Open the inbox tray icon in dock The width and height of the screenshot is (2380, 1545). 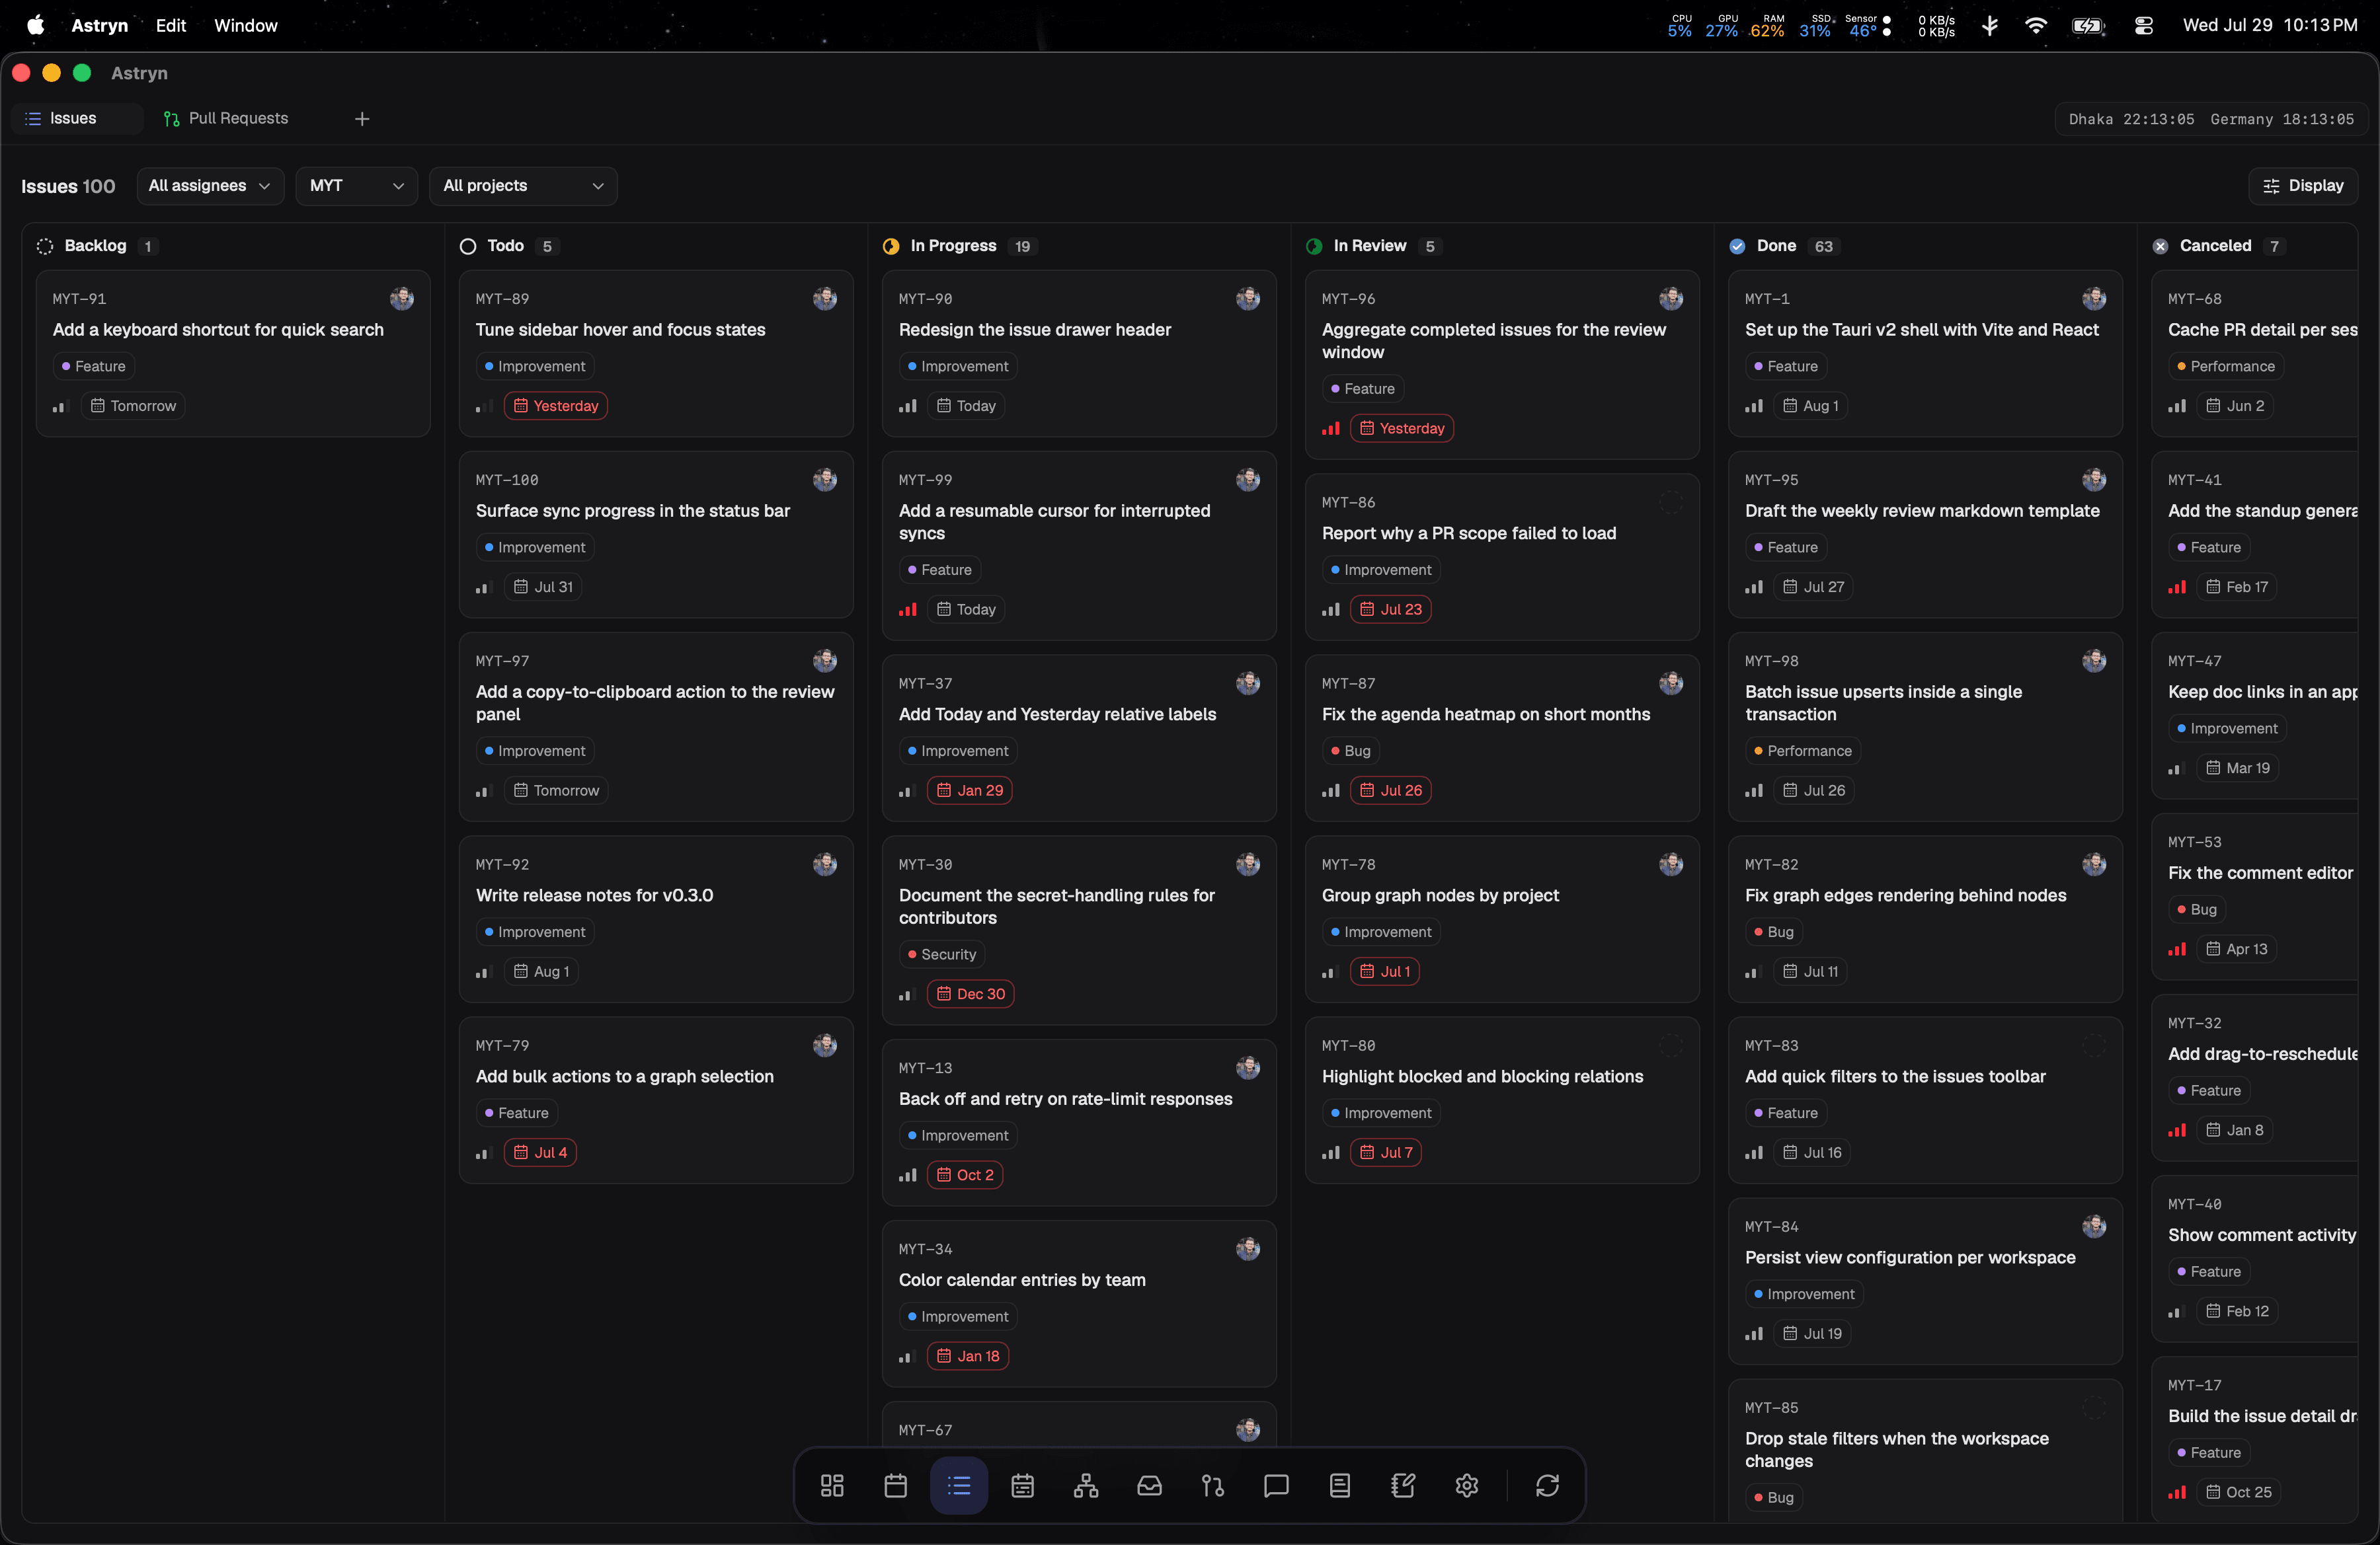click(x=1149, y=1486)
